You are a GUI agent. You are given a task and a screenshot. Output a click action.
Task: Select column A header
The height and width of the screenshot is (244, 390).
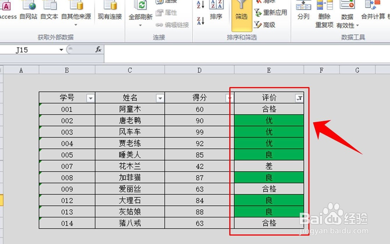21,70
